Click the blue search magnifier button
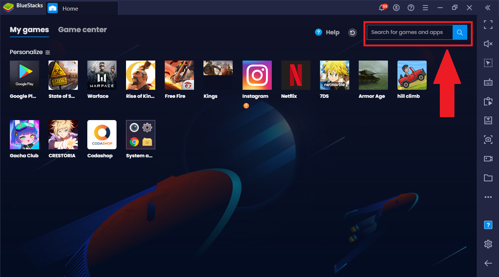The height and width of the screenshot is (277, 499). (x=460, y=32)
